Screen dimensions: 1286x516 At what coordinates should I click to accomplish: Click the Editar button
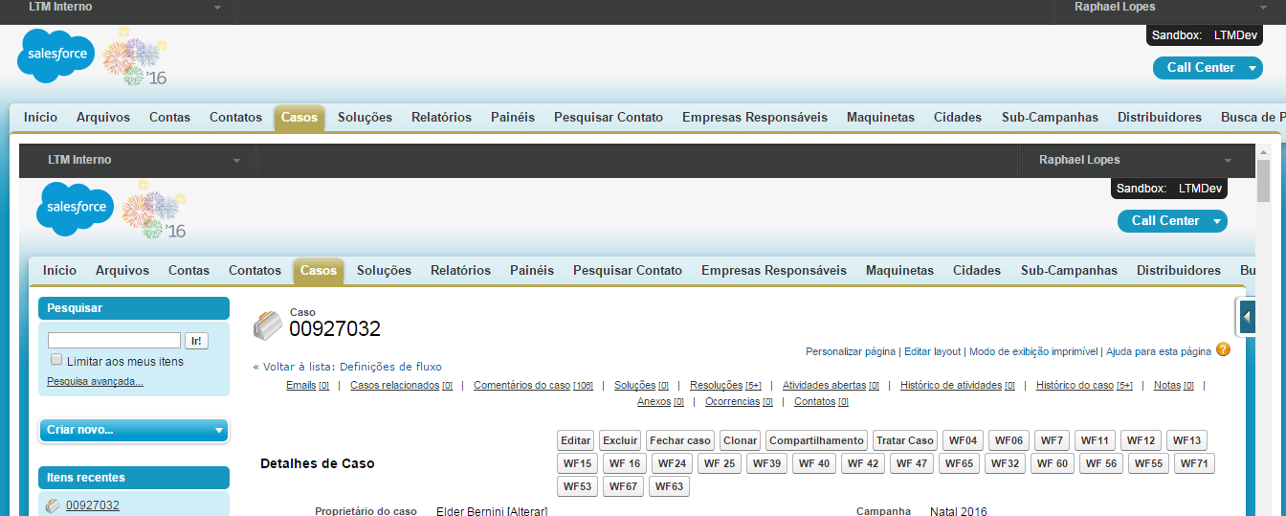point(576,440)
